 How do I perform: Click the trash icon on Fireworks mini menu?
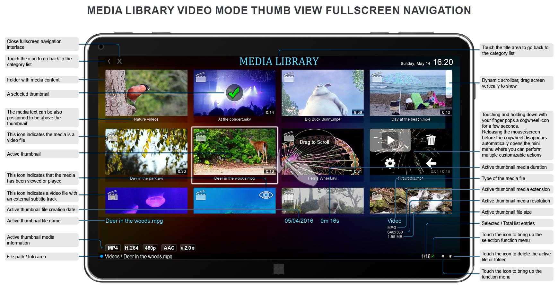point(431,140)
